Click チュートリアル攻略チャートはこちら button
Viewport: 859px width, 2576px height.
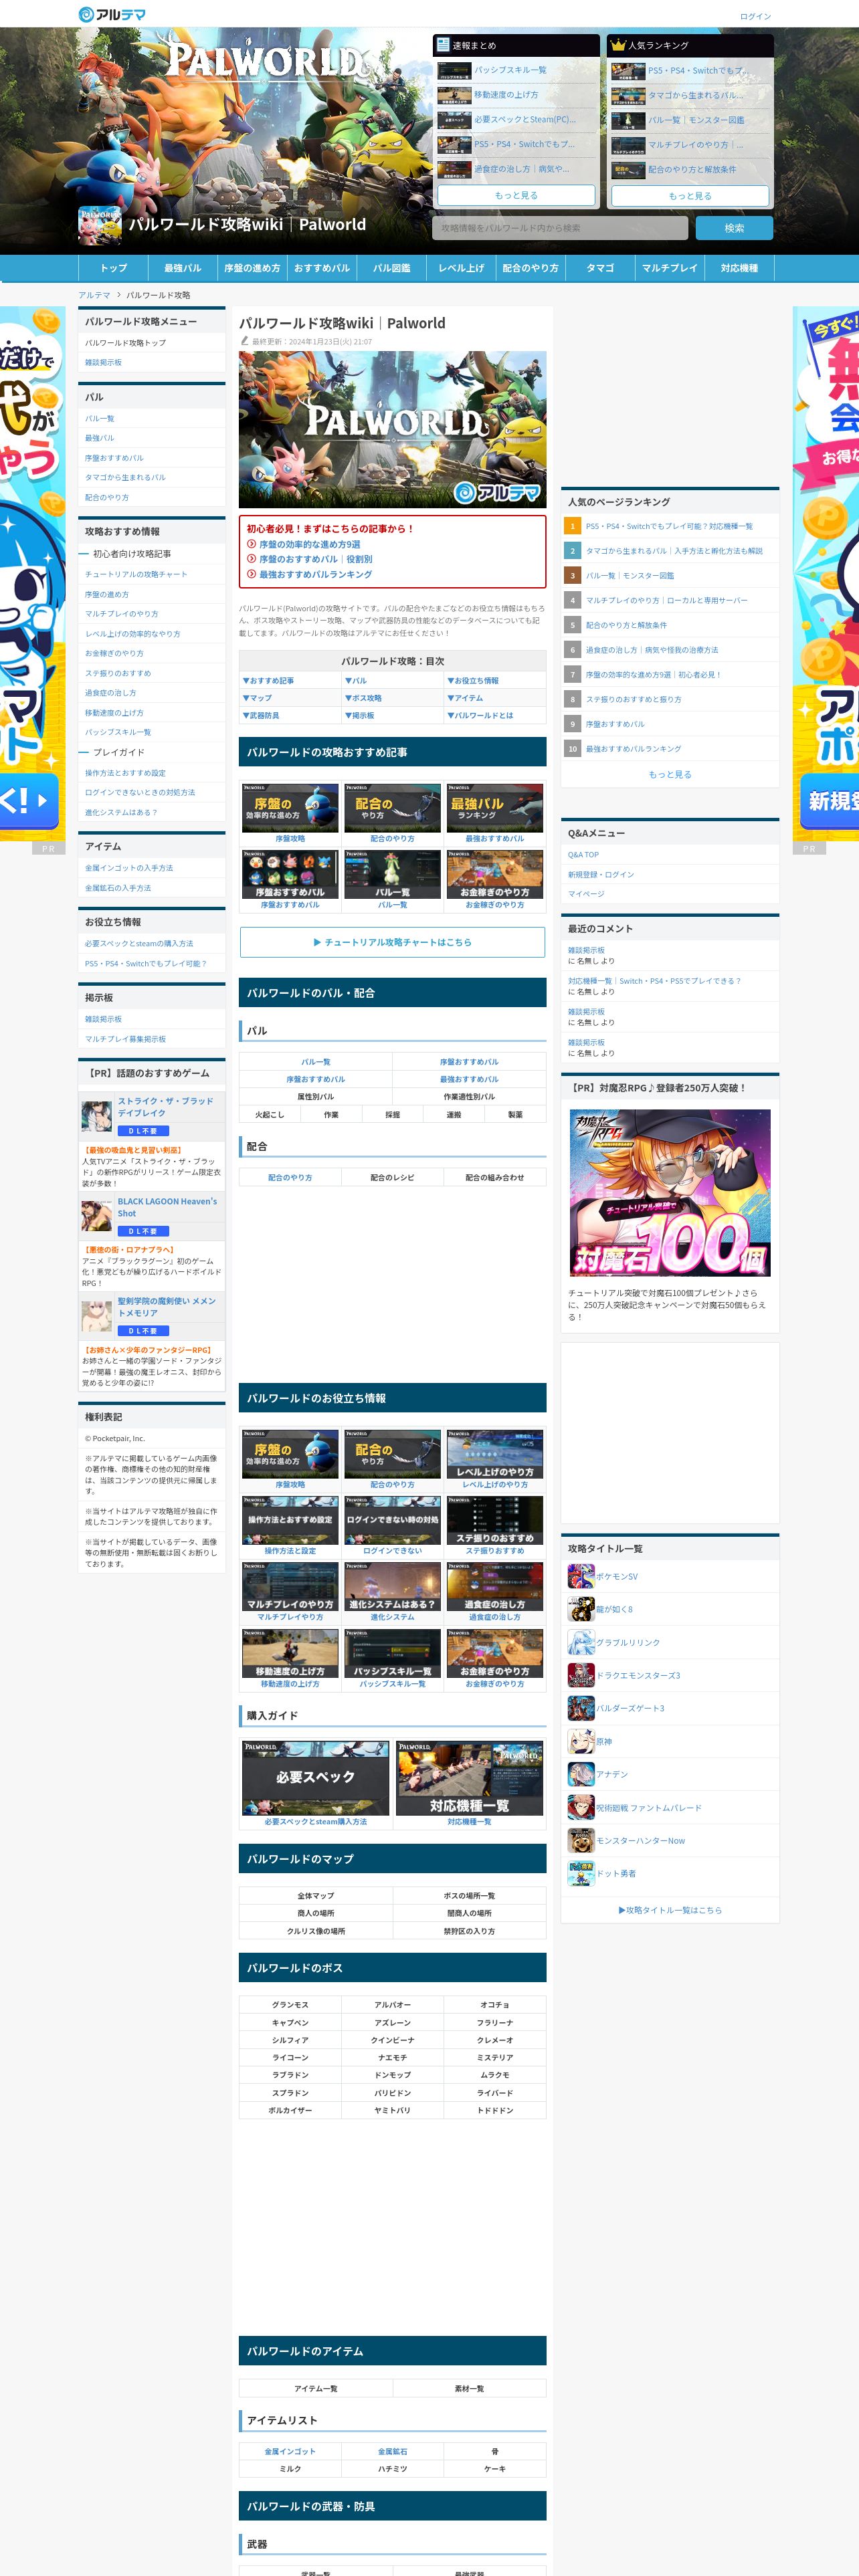tap(392, 942)
